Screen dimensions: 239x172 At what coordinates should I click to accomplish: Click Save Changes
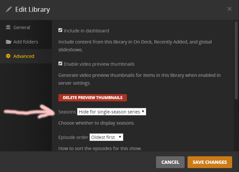click(x=209, y=162)
